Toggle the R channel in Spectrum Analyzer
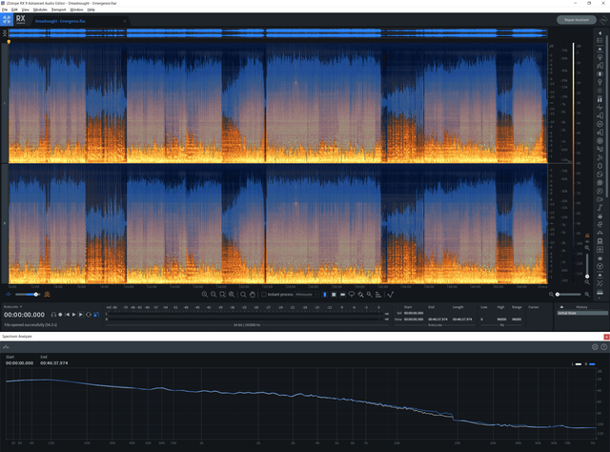 (x=590, y=364)
